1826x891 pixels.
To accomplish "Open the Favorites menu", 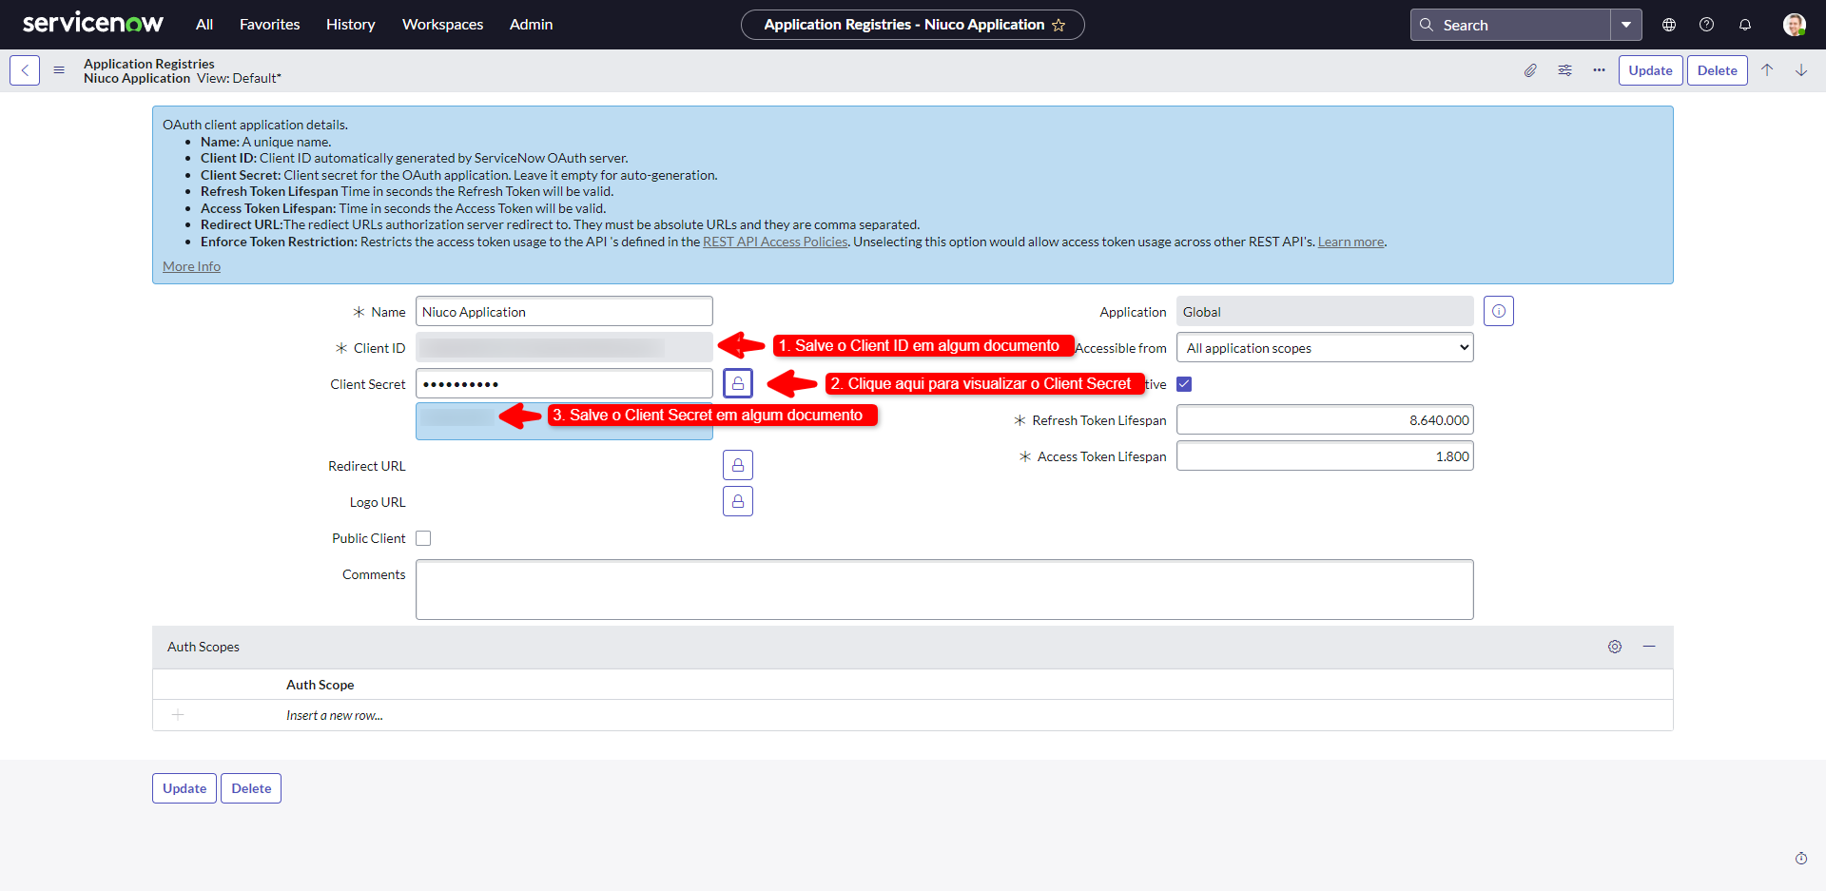I will (269, 25).
